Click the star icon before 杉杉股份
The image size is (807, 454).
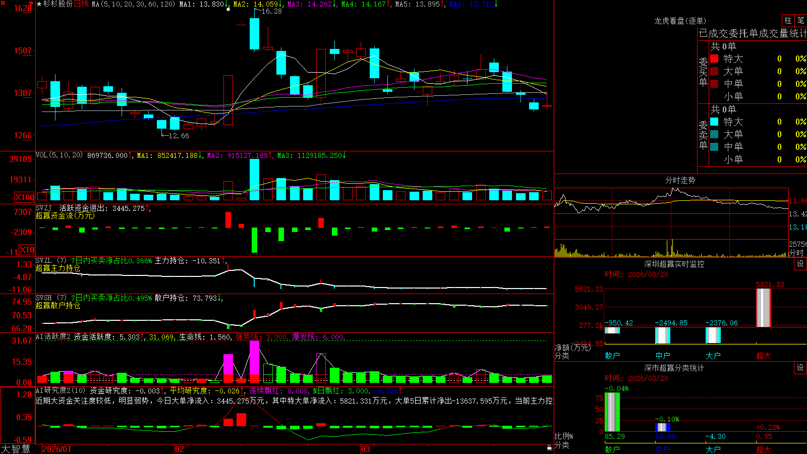click(39, 4)
